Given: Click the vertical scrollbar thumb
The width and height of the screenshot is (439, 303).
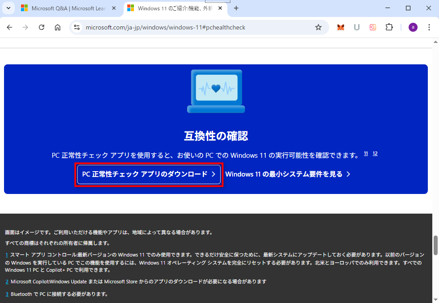Looking at the screenshot, I should [x=435, y=244].
